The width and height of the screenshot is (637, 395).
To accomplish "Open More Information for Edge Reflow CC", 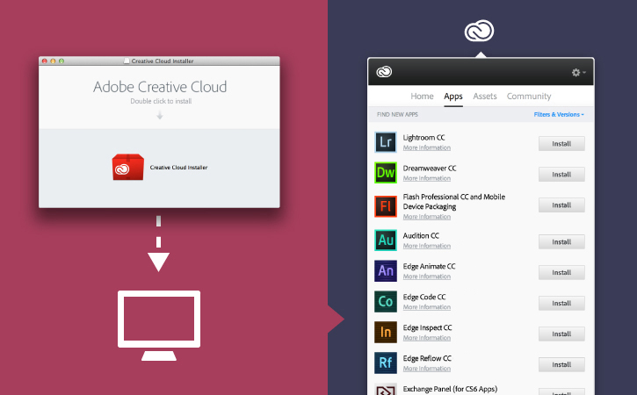I will 426,369.
